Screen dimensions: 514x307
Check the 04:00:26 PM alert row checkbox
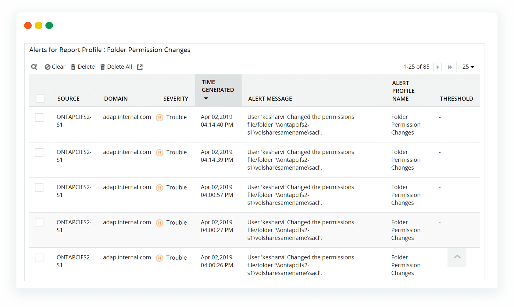tap(39, 258)
